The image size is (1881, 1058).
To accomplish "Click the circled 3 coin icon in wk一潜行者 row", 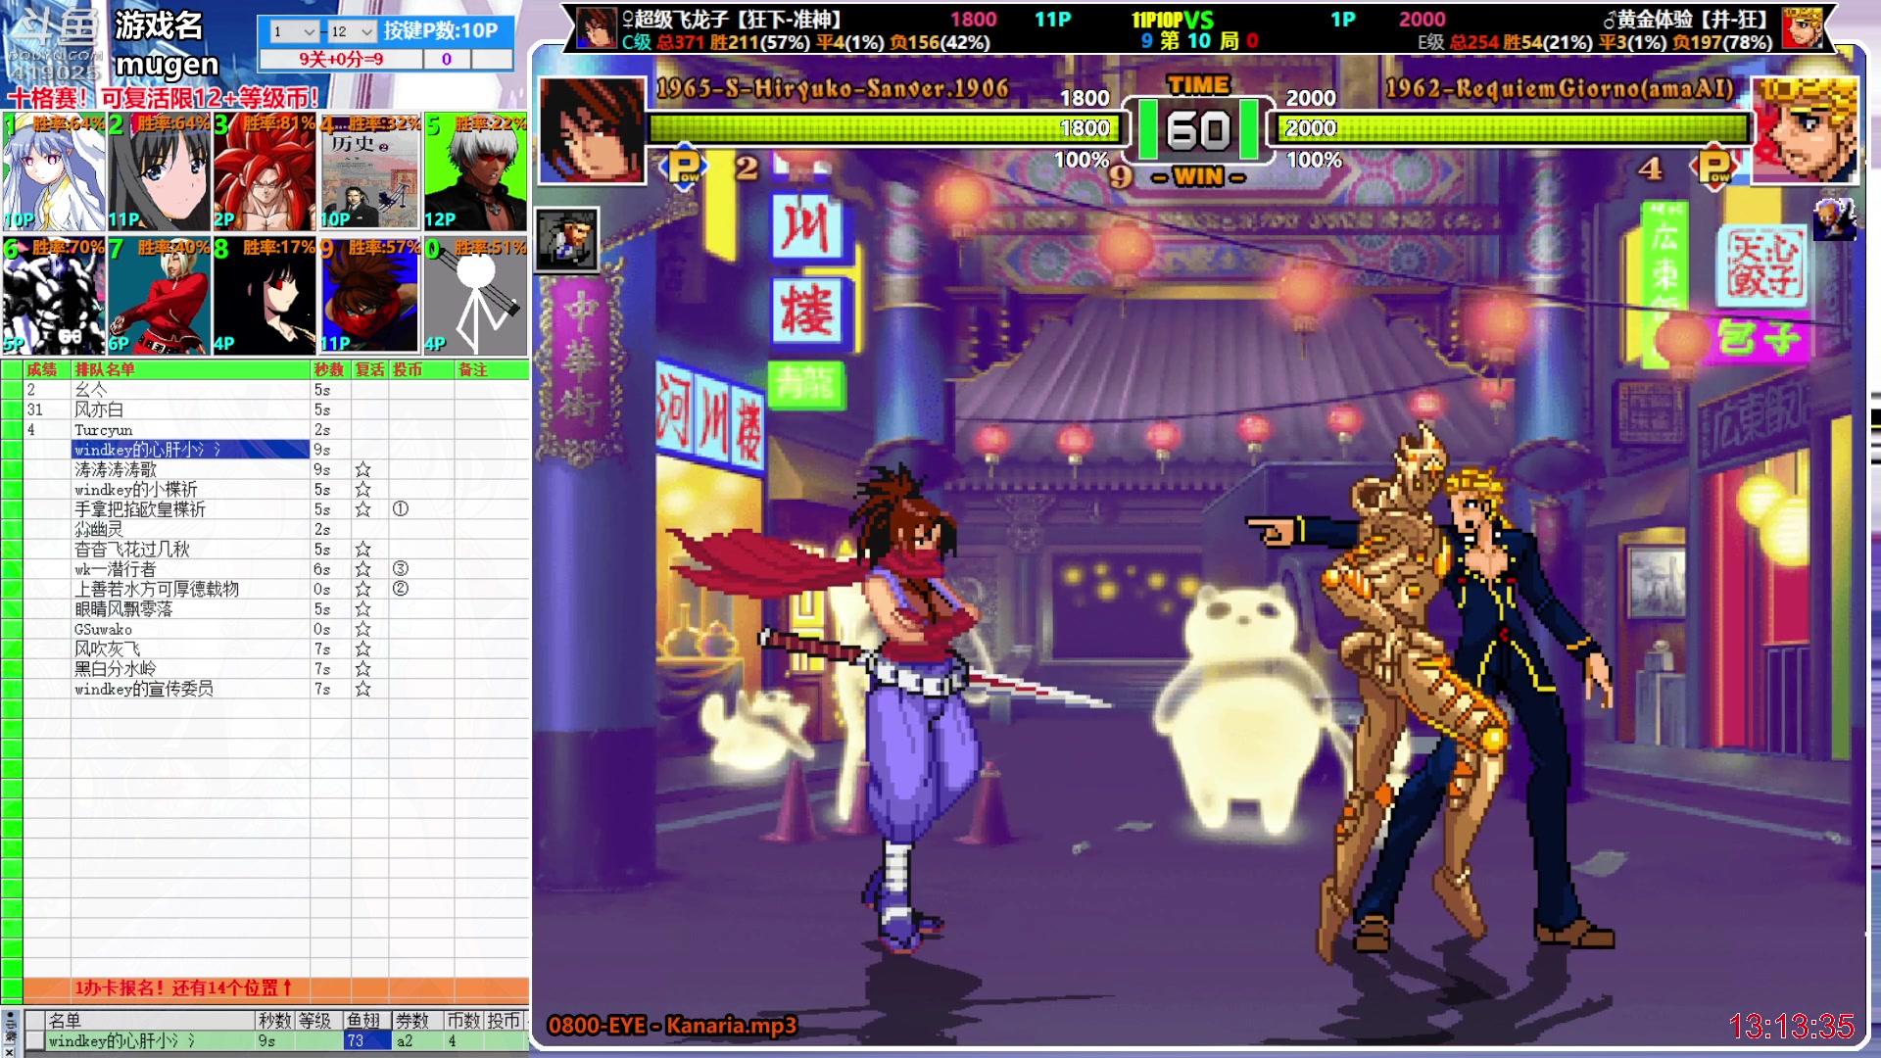I will 400,568.
